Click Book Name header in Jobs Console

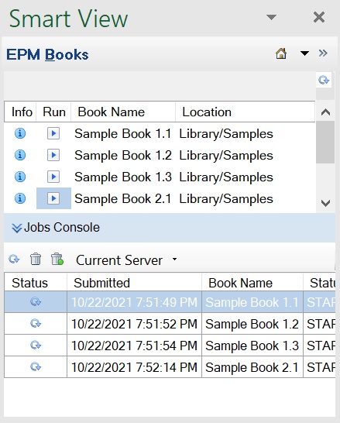tap(252, 283)
